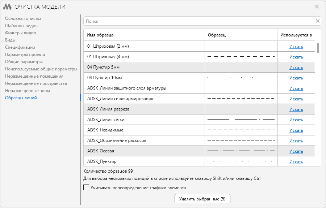Open Неиспользуемые общие параметры section

click(41, 69)
